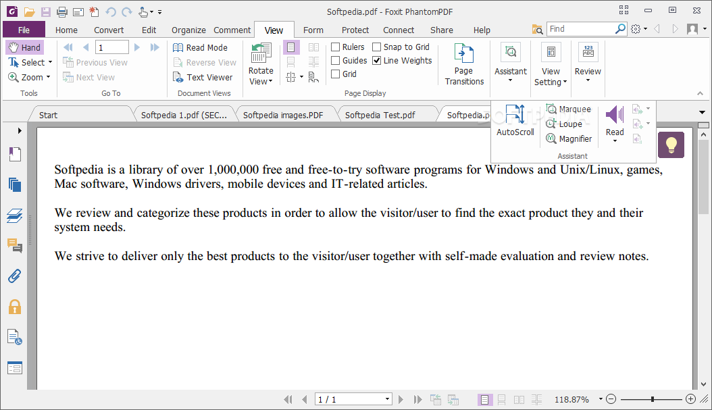This screenshot has width=712, height=410.
Task: Switch to the Convert ribbon tab
Action: point(109,30)
